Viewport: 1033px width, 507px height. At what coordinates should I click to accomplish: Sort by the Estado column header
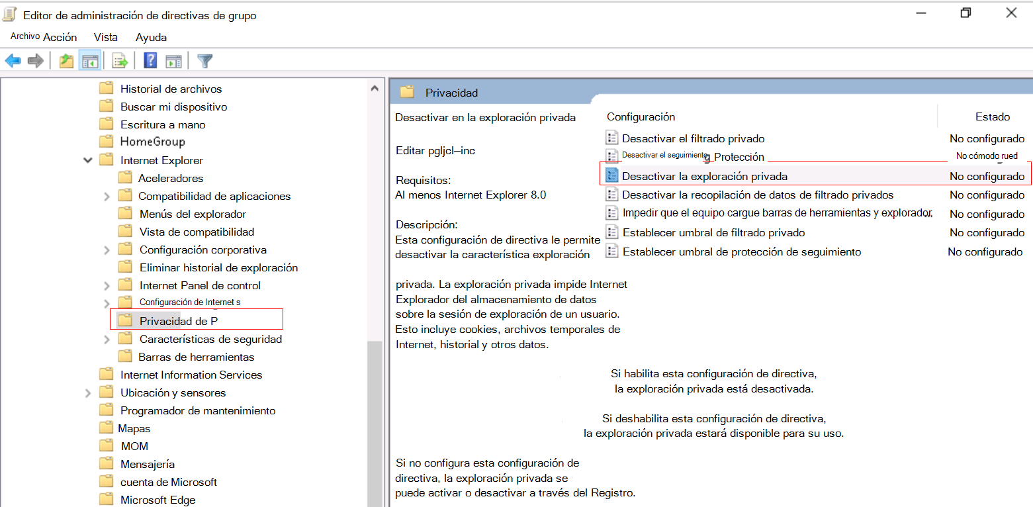point(992,116)
